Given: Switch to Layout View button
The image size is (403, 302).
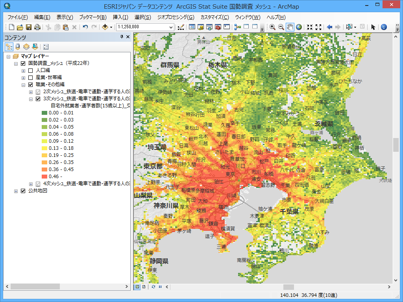Looking at the screenshot, I should (144, 287).
